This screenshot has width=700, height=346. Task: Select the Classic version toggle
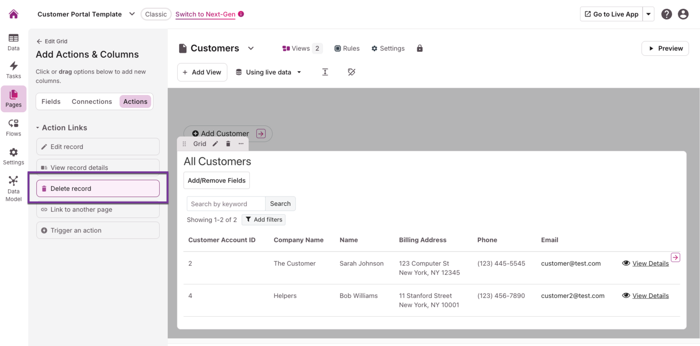(x=155, y=14)
